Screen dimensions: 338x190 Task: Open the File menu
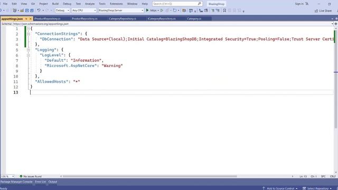click(x=5, y=4)
